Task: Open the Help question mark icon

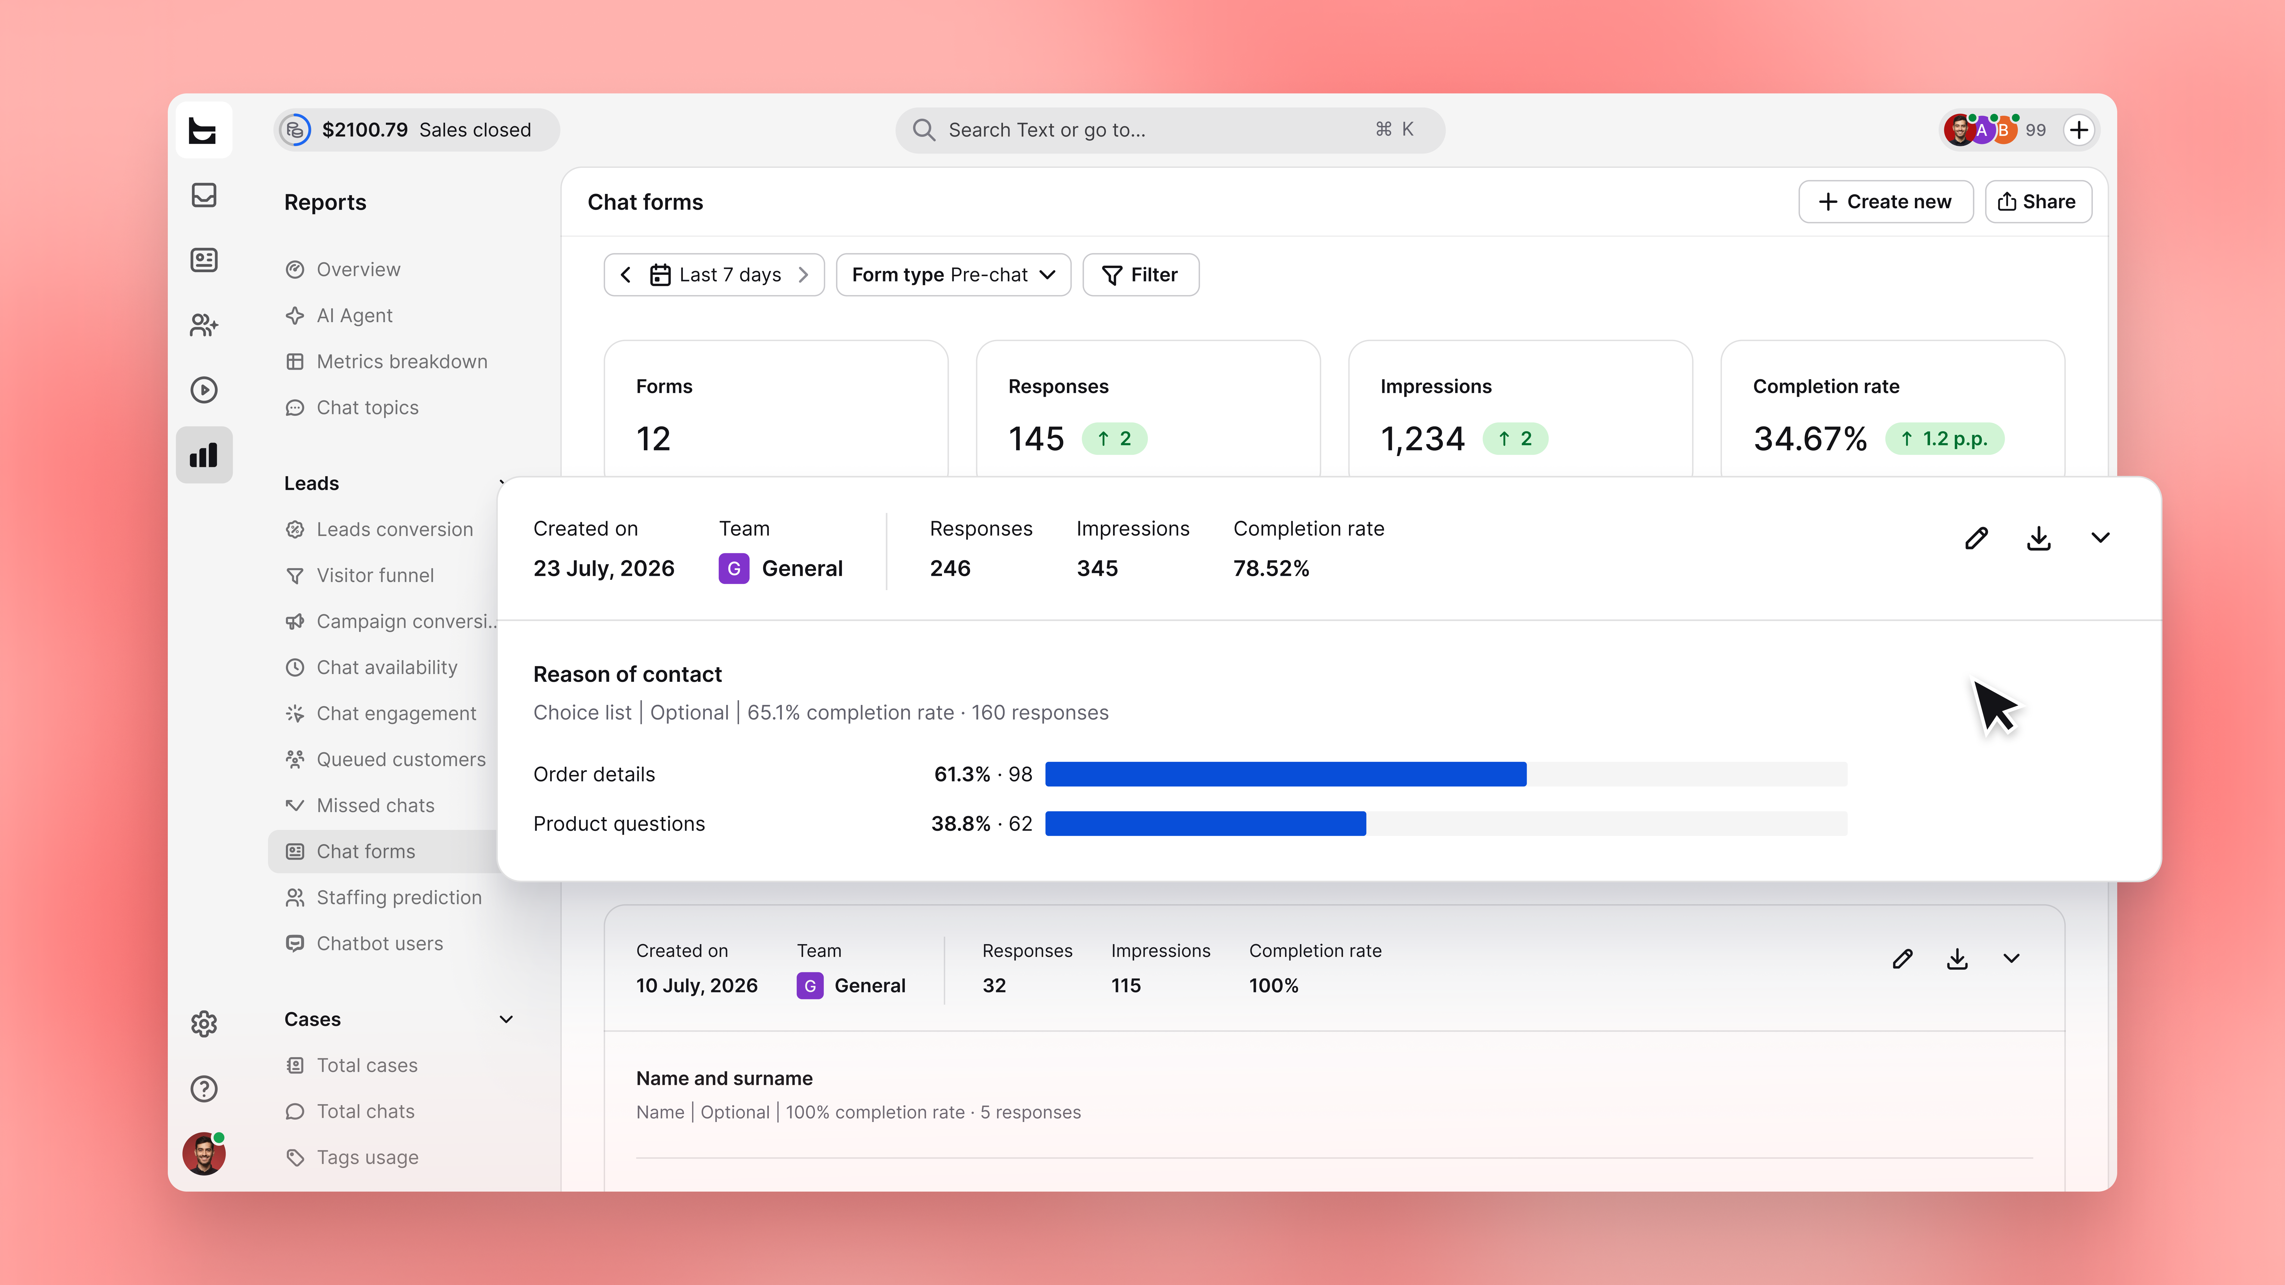Action: tap(204, 1089)
